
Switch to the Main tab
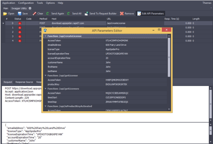point(6,8)
